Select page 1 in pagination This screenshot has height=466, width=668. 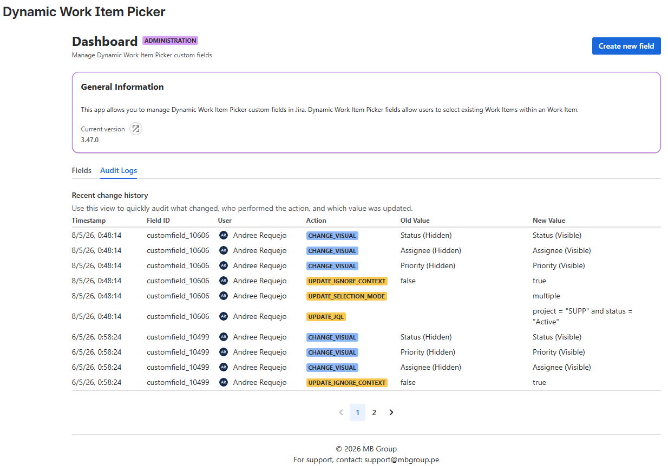[x=357, y=412]
